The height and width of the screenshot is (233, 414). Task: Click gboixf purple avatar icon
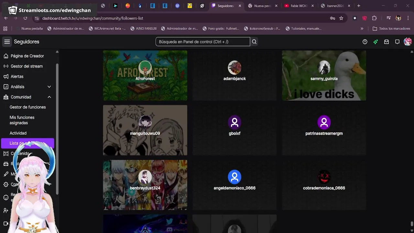click(x=234, y=122)
